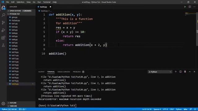Switch to the Debug Console tab
Screen dimensions: 198x111
click(x=64, y=72)
